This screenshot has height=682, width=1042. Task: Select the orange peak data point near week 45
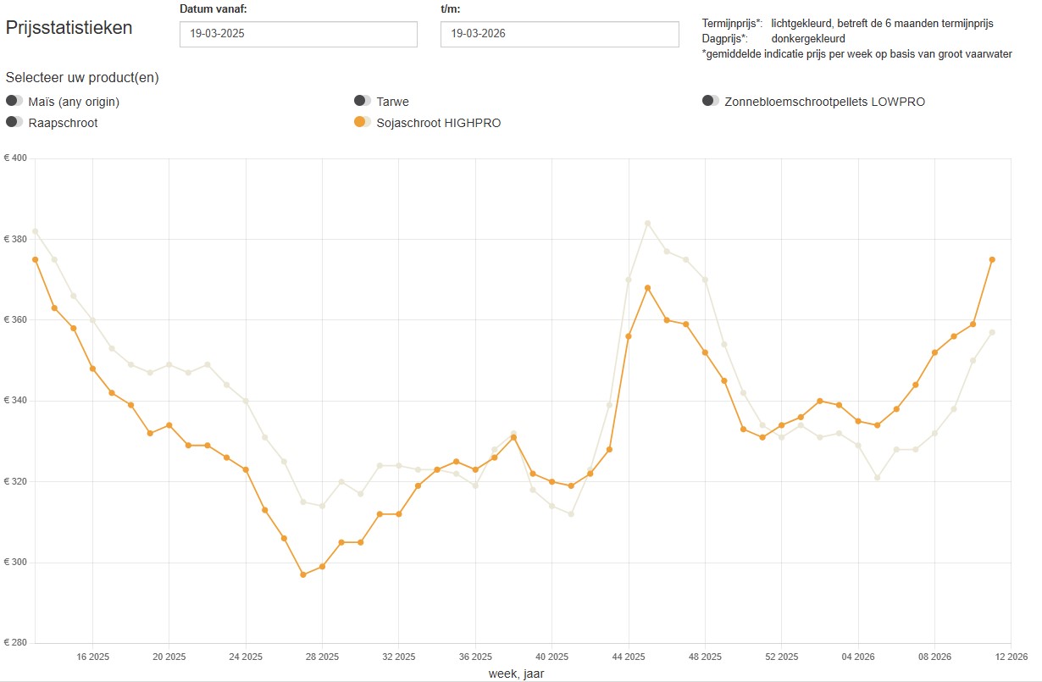click(x=647, y=288)
